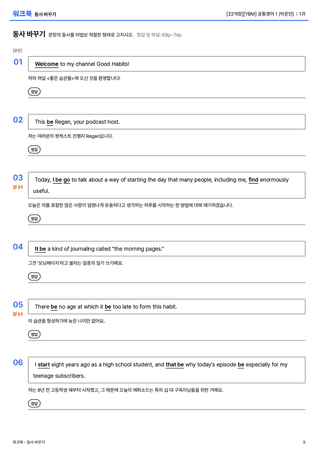Click the 정답 badge under sentence 03

coord(34,219)
